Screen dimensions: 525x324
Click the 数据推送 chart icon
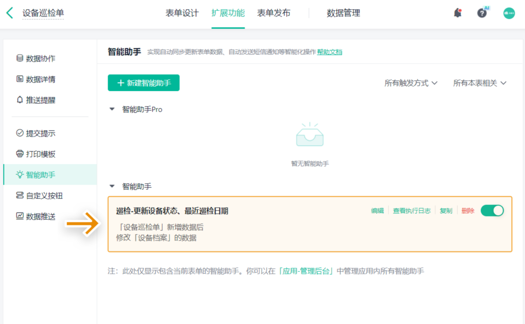(20, 216)
